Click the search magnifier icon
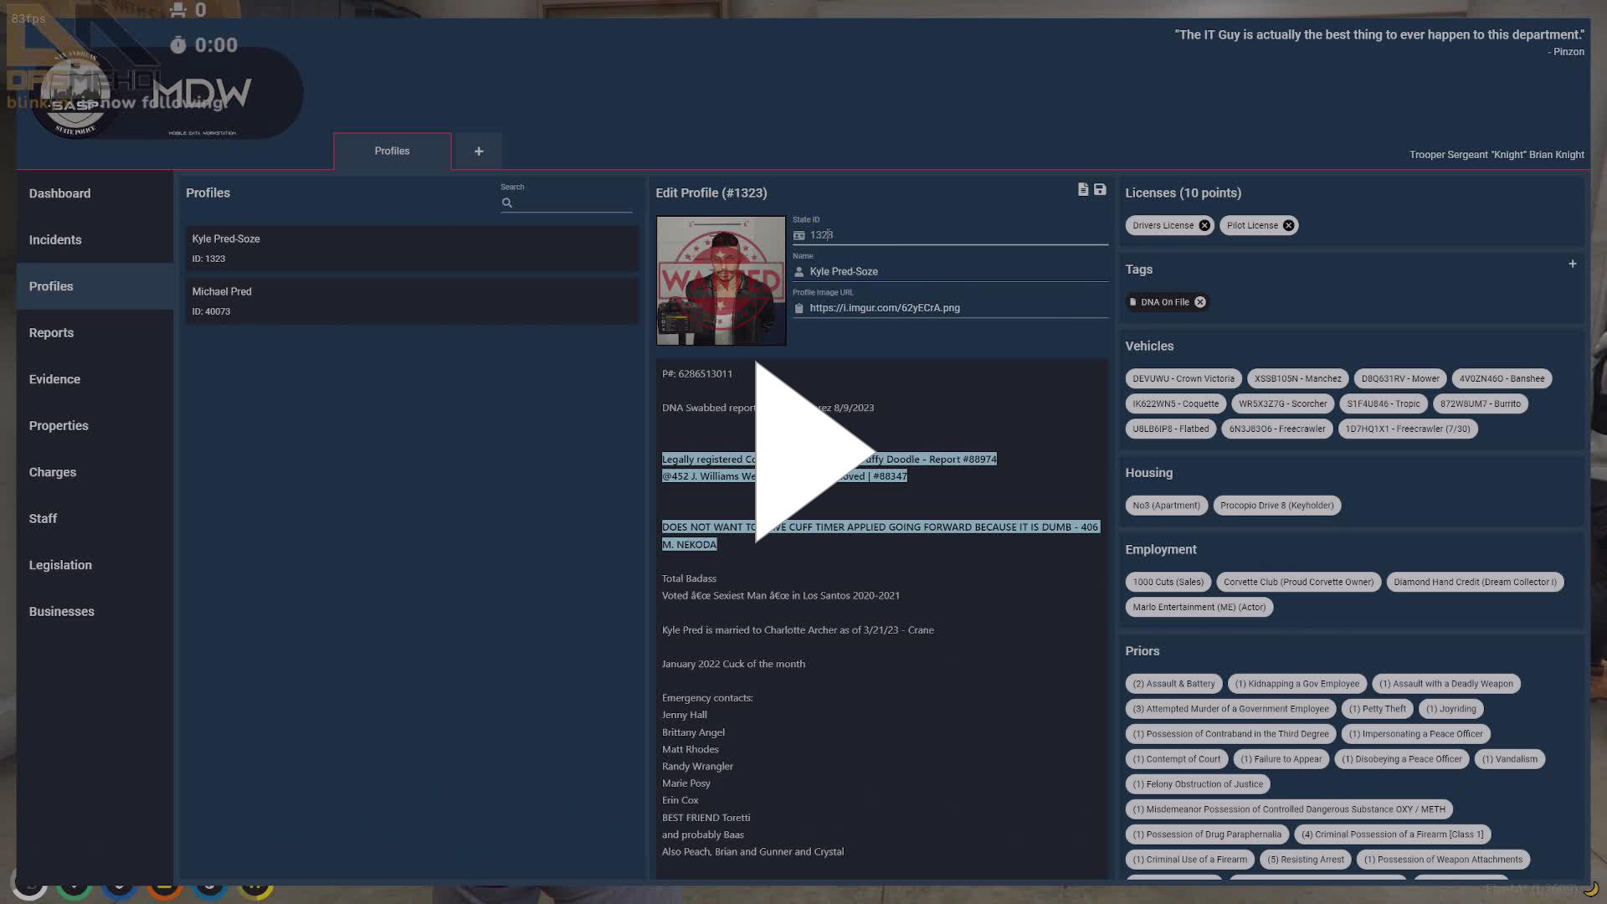This screenshot has width=1607, height=904. click(x=507, y=203)
